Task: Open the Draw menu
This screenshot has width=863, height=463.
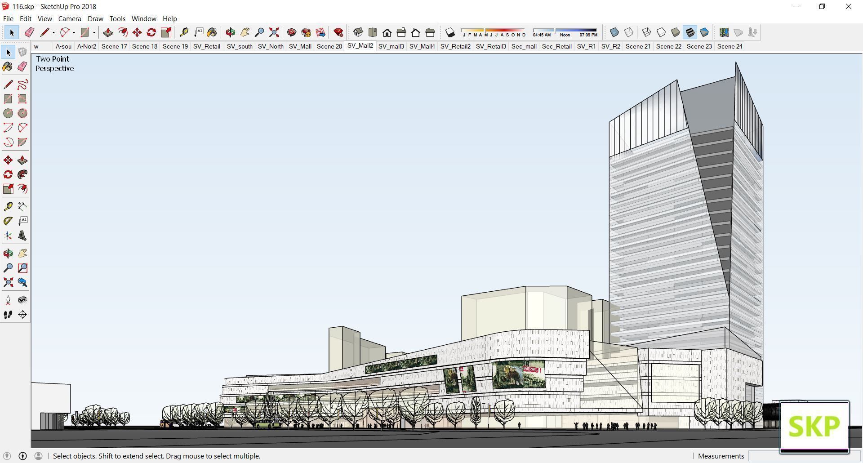Action: click(x=95, y=19)
